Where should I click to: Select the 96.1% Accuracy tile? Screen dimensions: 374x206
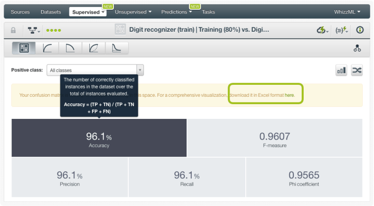tap(99, 138)
